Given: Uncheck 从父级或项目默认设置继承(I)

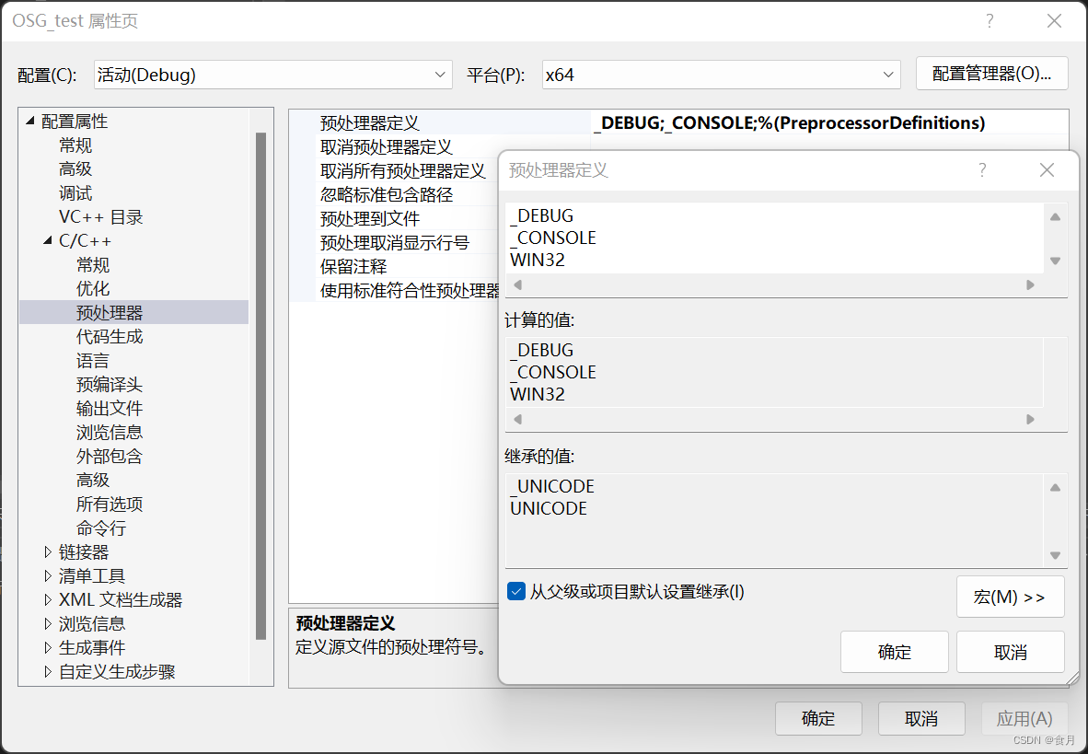Looking at the screenshot, I should point(516,591).
